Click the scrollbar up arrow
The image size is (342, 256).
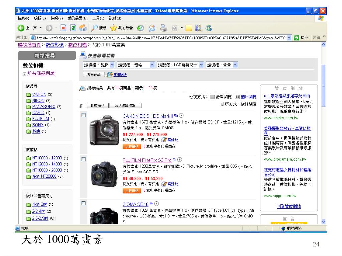click(x=323, y=45)
